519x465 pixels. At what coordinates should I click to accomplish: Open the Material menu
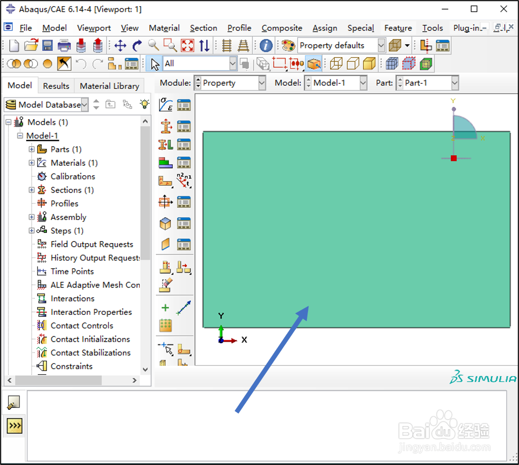(x=164, y=28)
